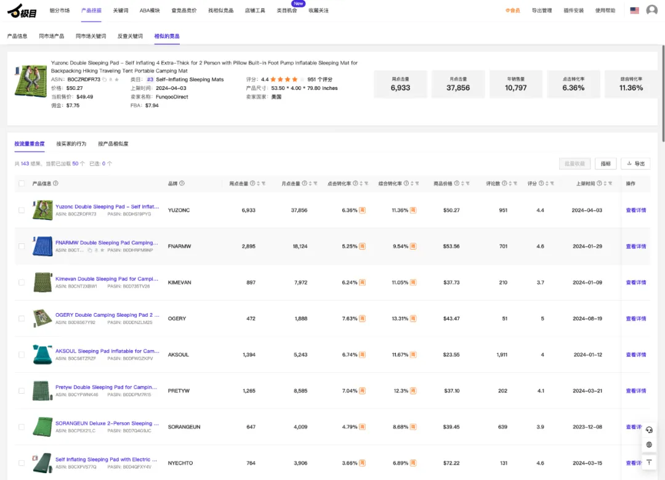Sort by 点击转化率 using its sort arrows
This screenshot has height=480, width=665.
click(361, 184)
